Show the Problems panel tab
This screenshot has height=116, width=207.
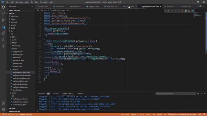41,94
